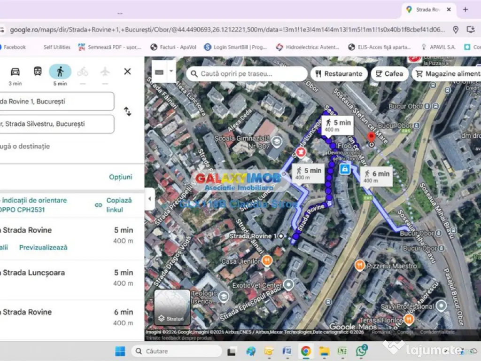Image resolution: width=481 pixels, height=361 pixels.
Task: Close the directions panel
Action: (x=127, y=71)
